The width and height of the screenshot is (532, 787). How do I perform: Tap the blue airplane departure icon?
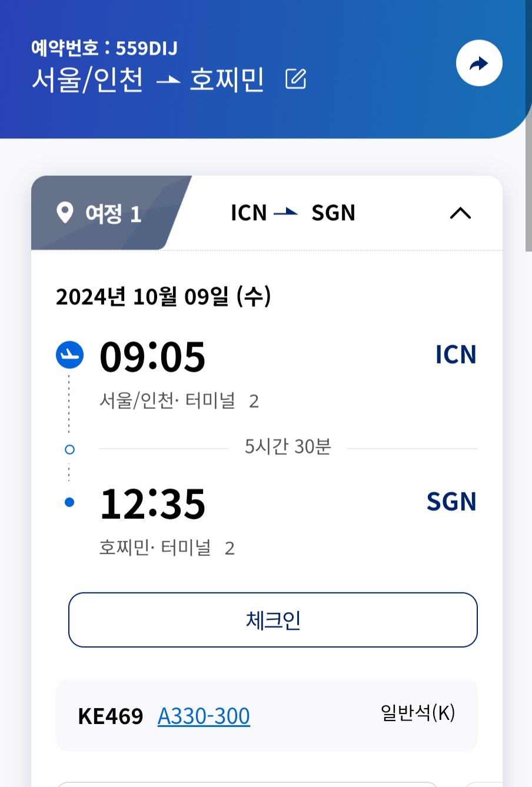(x=69, y=355)
